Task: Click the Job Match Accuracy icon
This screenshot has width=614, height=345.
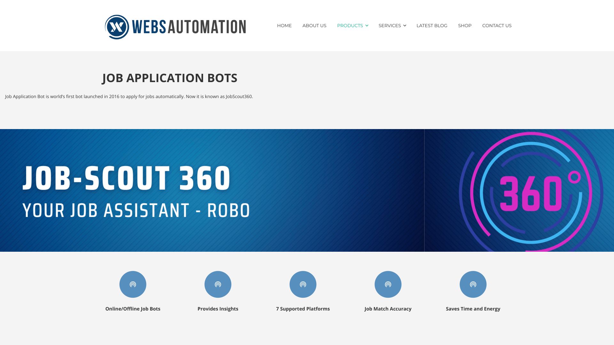Action: coord(388,284)
